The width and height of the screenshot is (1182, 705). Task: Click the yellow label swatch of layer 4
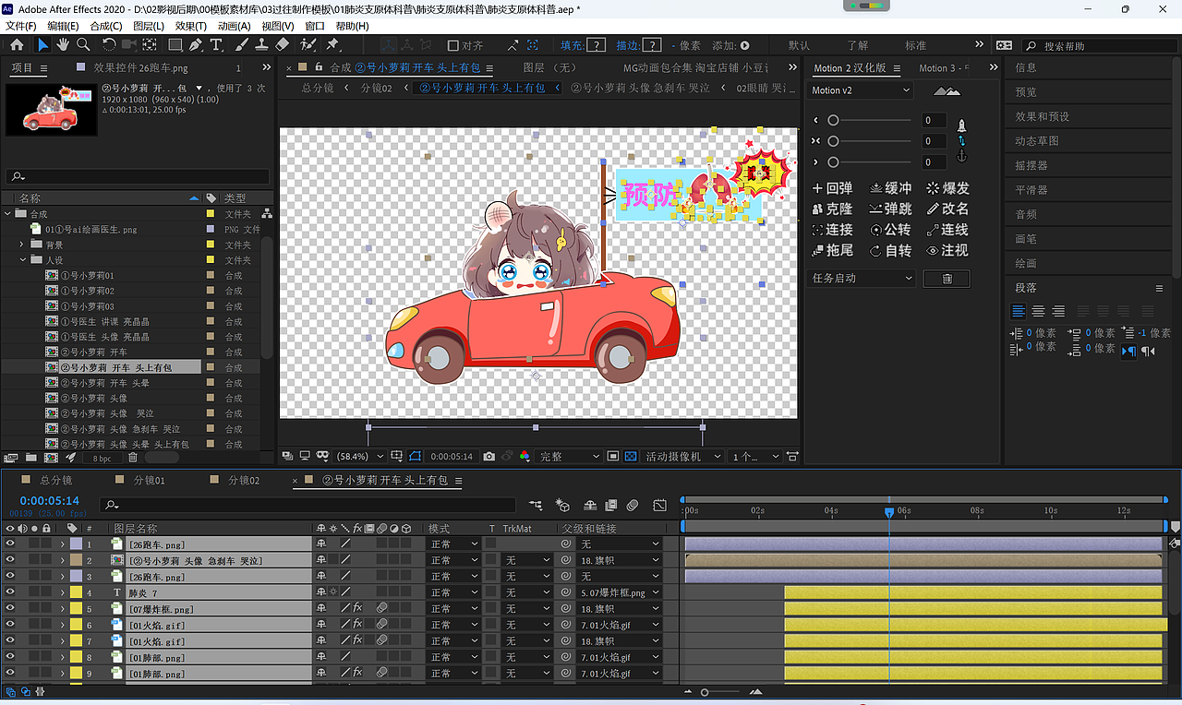click(x=76, y=592)
